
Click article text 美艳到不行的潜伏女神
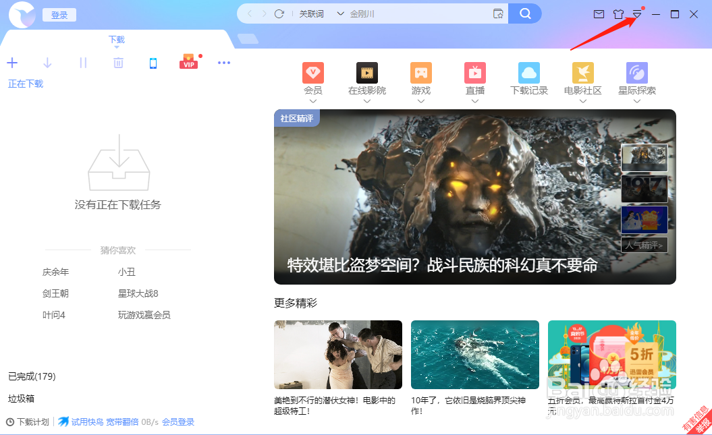coord(335,405)
